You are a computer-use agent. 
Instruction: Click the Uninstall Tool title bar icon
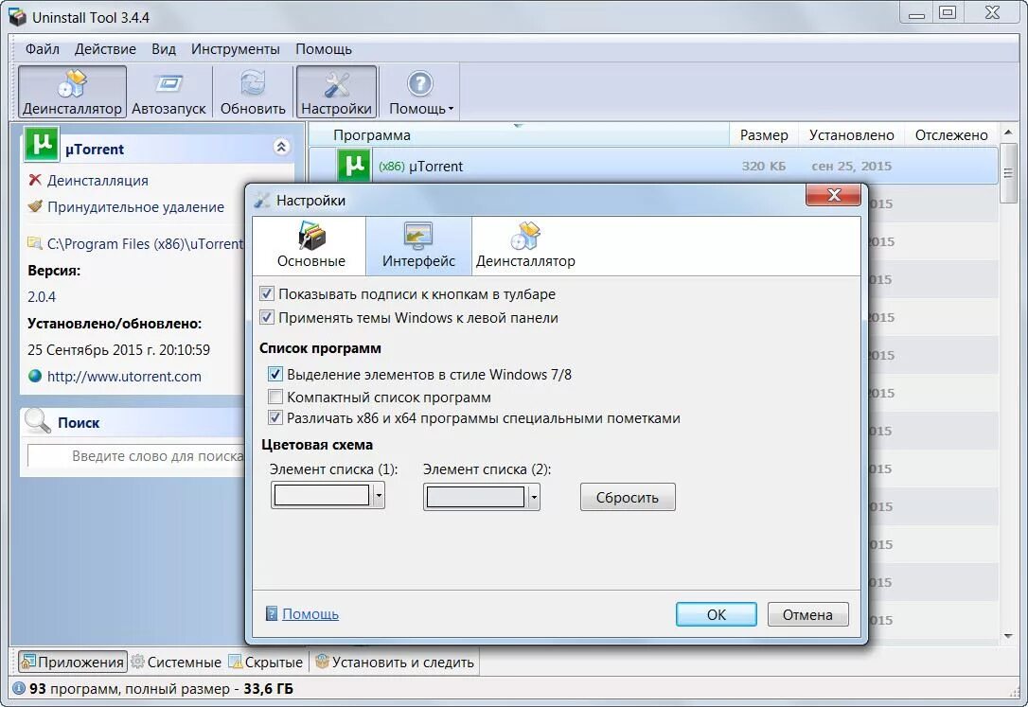(17, 17)
